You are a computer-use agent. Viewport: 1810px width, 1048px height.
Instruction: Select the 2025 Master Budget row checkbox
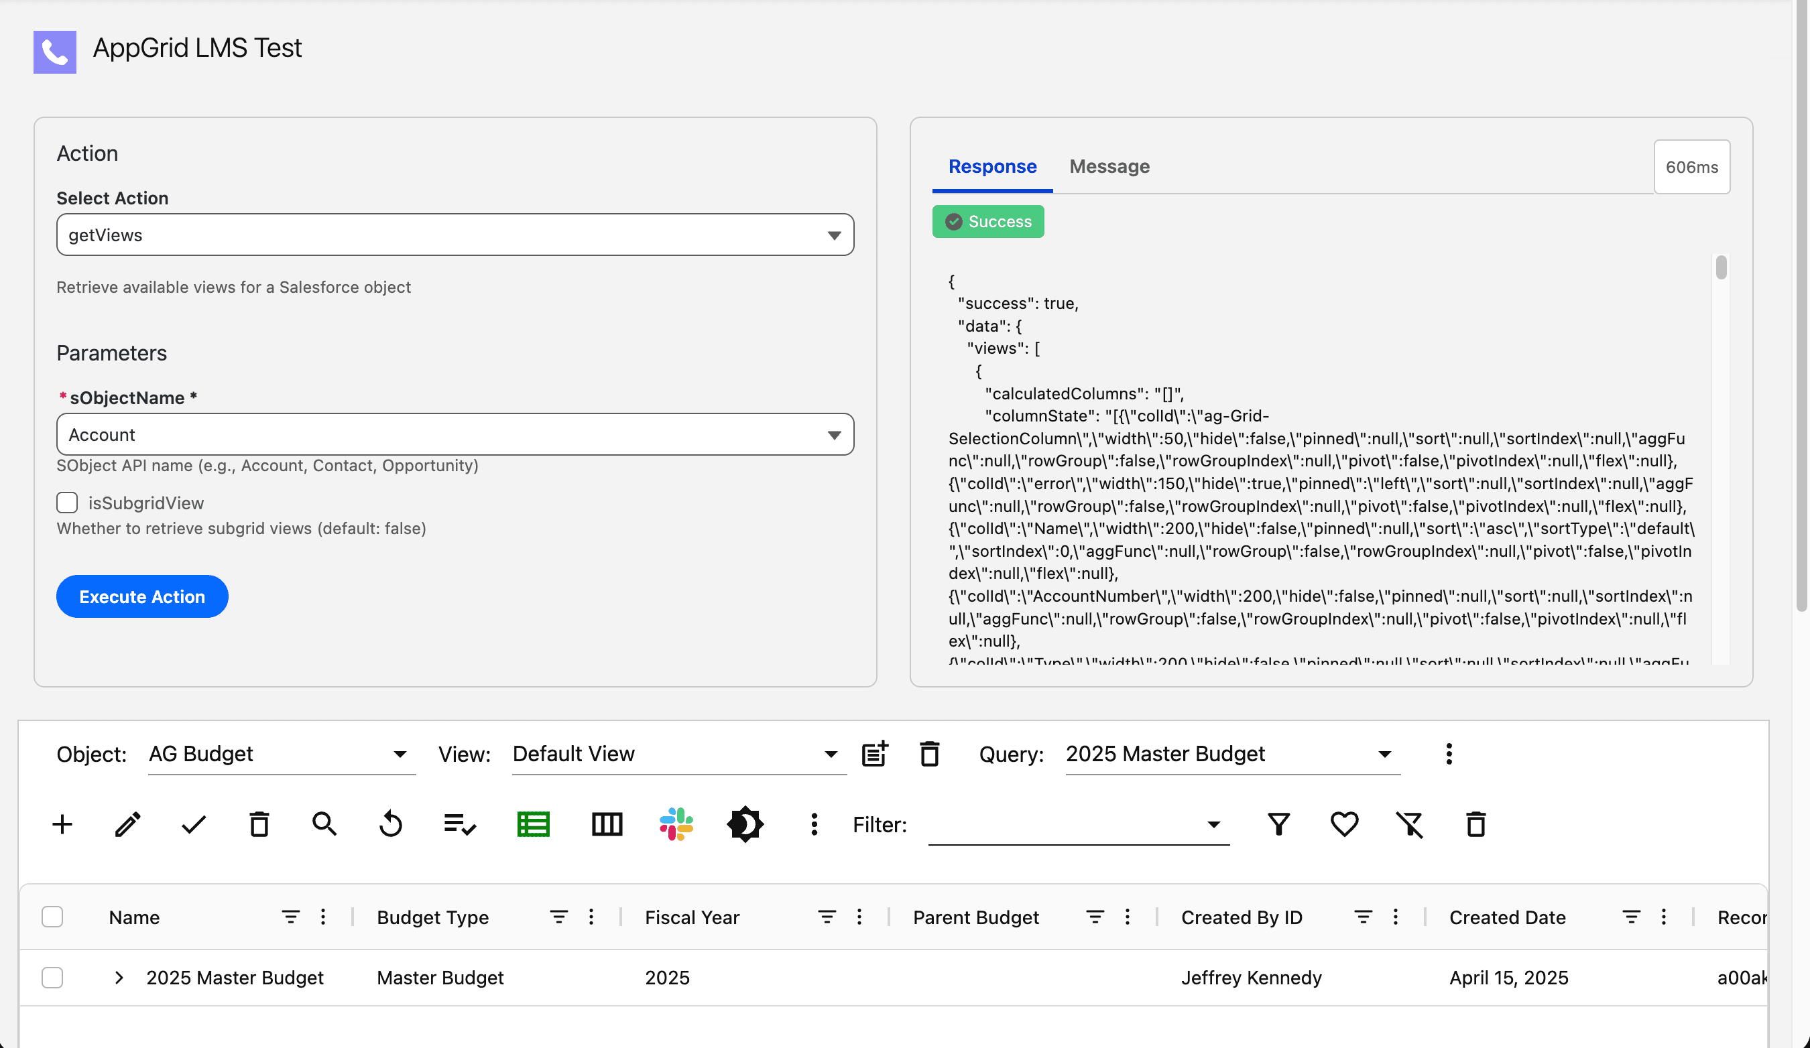[52, 978]
